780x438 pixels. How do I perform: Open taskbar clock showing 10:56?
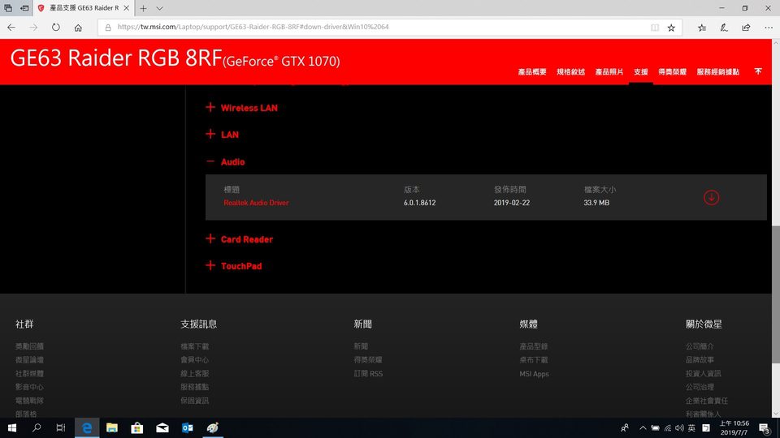(x=734, y=427)
